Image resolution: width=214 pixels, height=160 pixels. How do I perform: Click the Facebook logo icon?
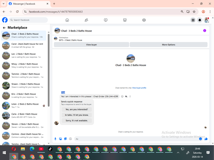point(5,20)
